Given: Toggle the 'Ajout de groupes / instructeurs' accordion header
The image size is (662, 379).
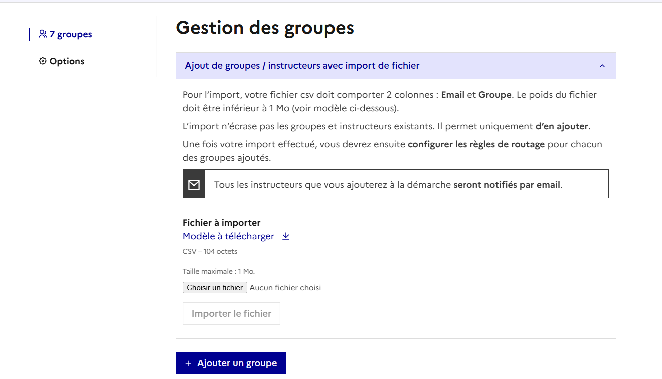Looking at the screenshot, I should (x=302, y=66).
